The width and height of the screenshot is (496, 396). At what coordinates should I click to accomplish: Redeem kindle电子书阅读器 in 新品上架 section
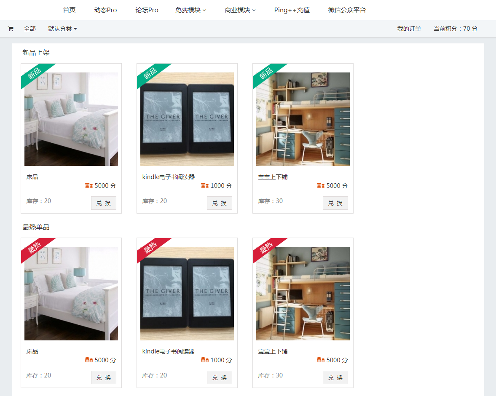tap(220, 203)
